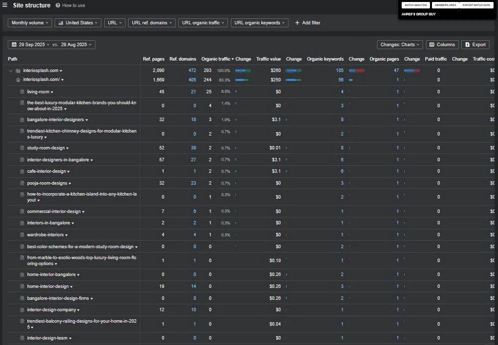The width and height of the screenshot is (498, 345).
Task: Click the AHREFS GROUP BUY label
Action: (x=419, y=14)
